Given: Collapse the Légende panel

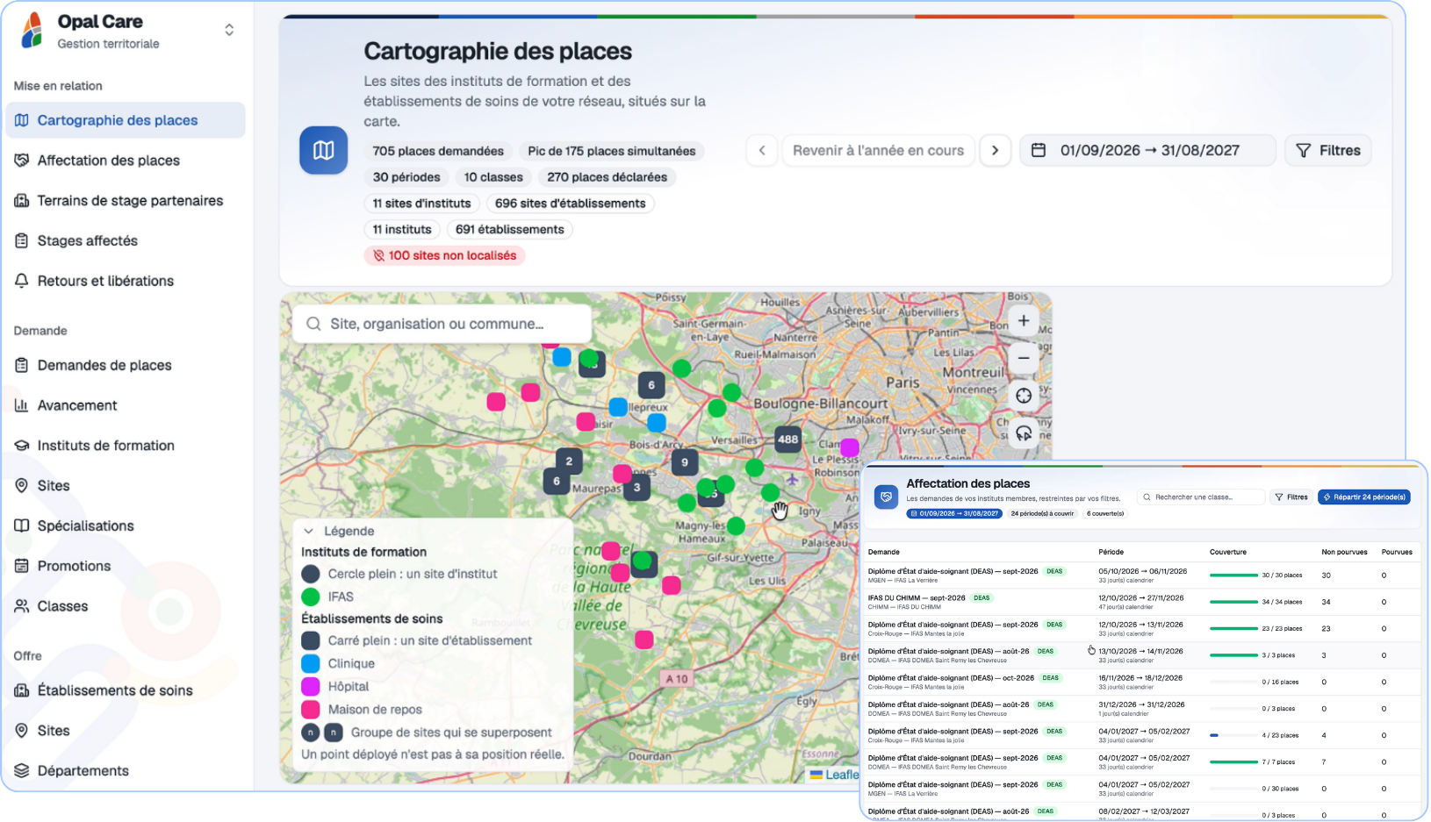Looking at the screenshot, I should [309, 531].
